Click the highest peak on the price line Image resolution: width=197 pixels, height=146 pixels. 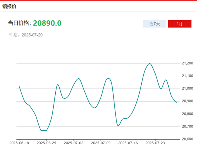pos(149,64)
